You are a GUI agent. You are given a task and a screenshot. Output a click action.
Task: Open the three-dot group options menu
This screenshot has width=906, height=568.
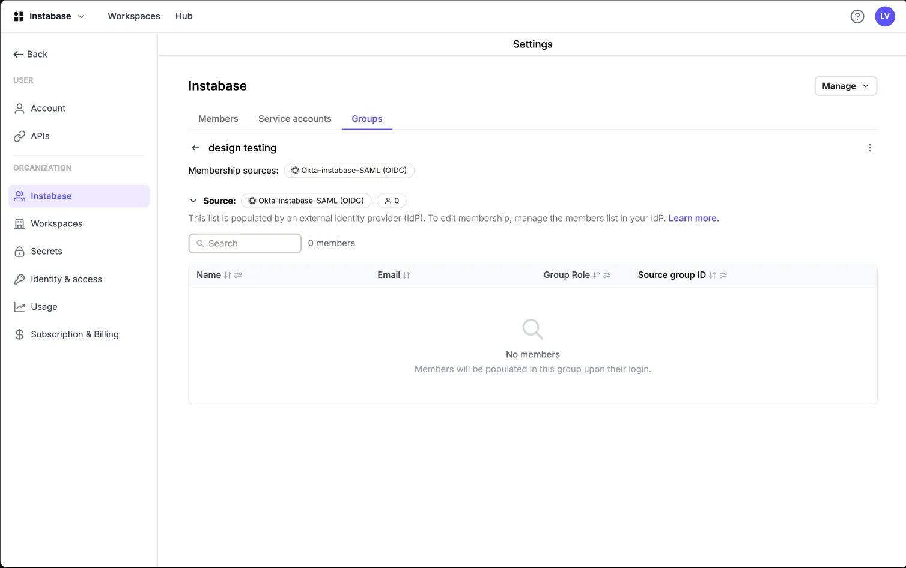(870, 148)
